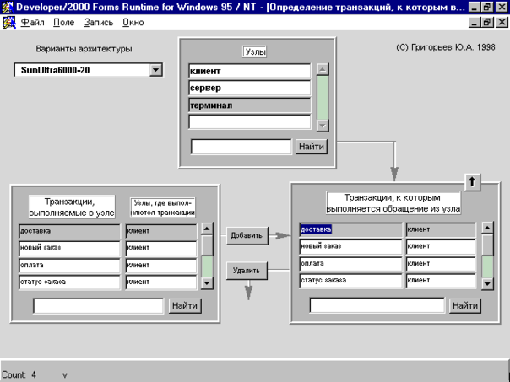Click the Добавить button
Viewport: 510px width, 382px height.
coord(247,235)
